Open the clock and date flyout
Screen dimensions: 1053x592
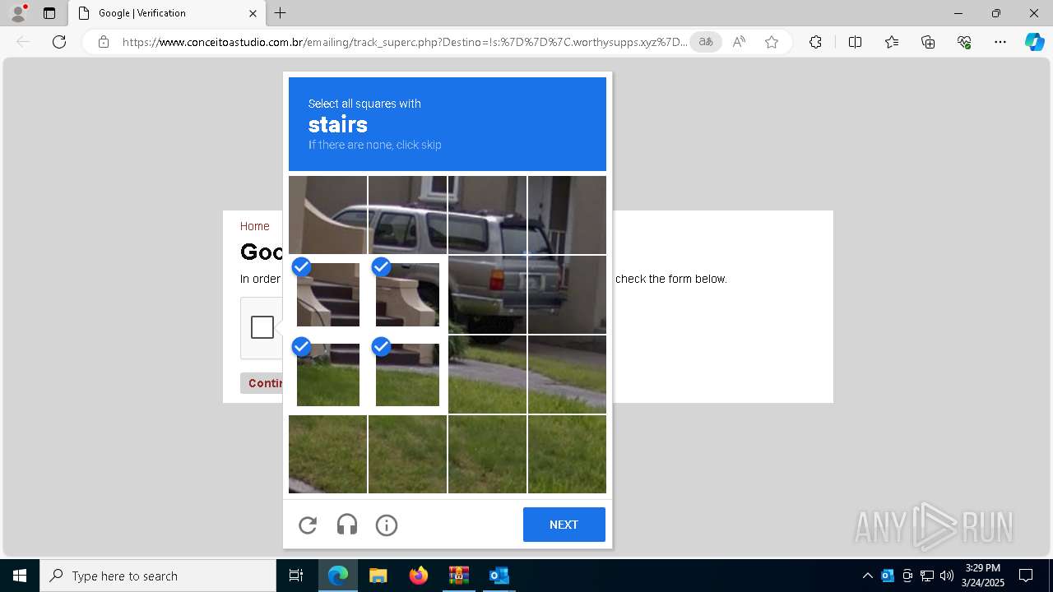click(x=983, y=576)
